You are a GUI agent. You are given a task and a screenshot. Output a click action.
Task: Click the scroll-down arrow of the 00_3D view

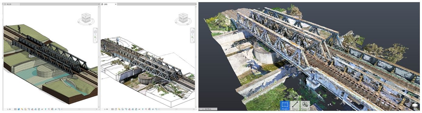click(x=99, y=107)
